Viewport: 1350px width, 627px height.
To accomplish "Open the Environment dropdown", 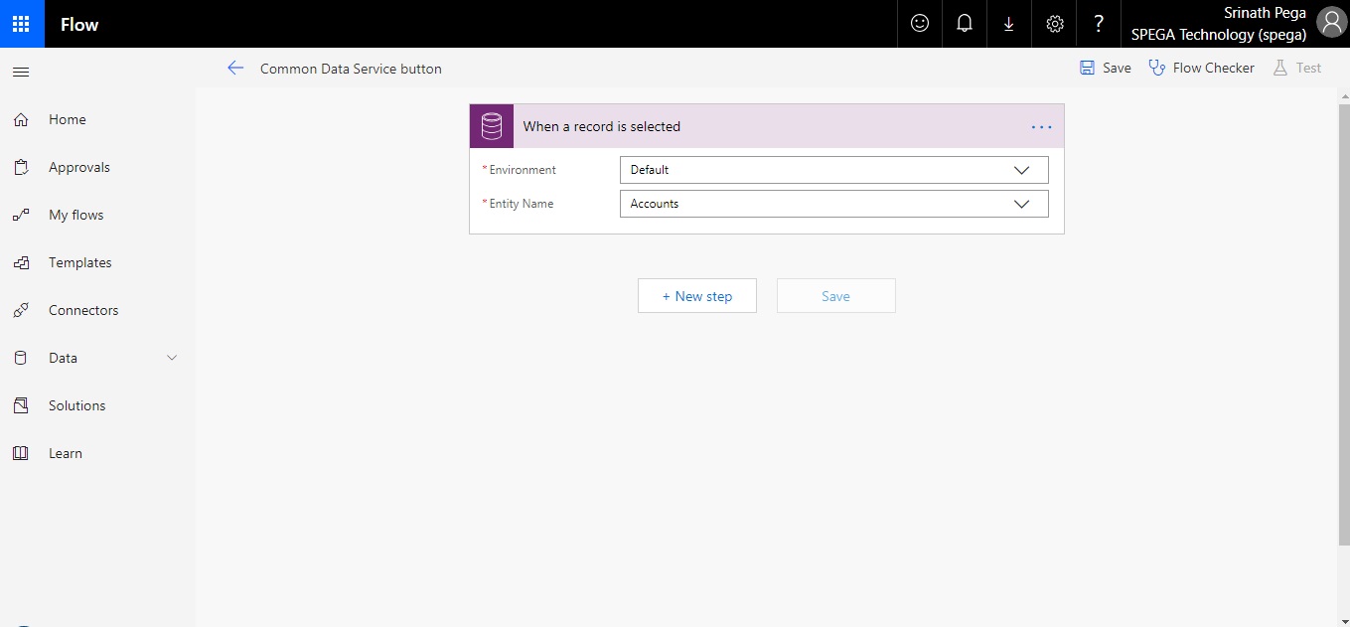I will [832, 170].
